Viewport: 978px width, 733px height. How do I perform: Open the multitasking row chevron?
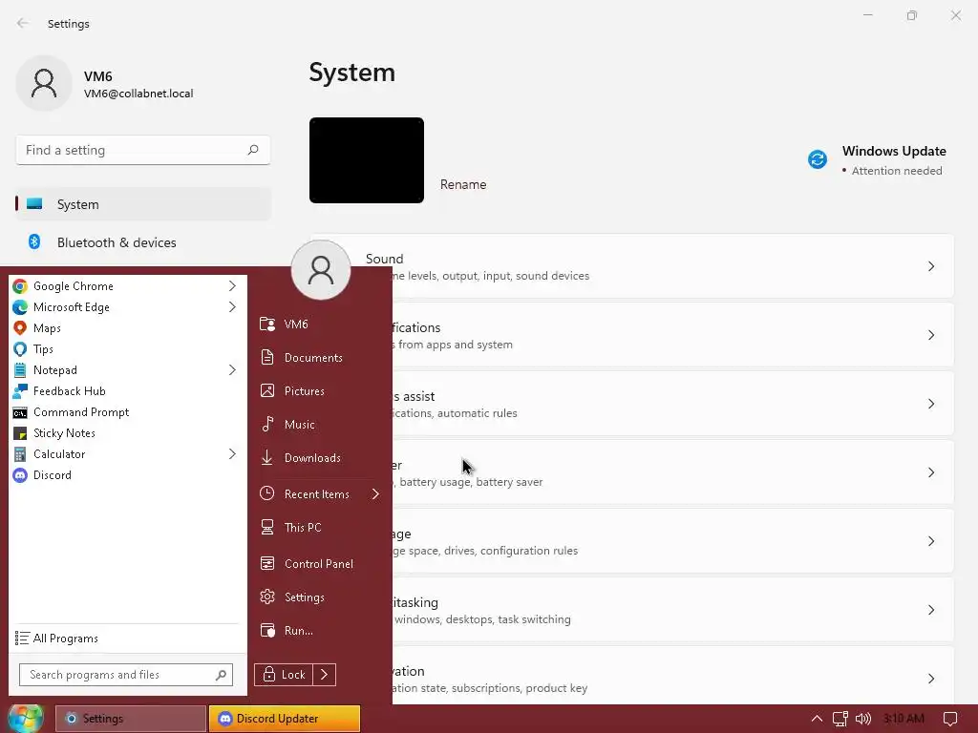(x=930, y=610)
